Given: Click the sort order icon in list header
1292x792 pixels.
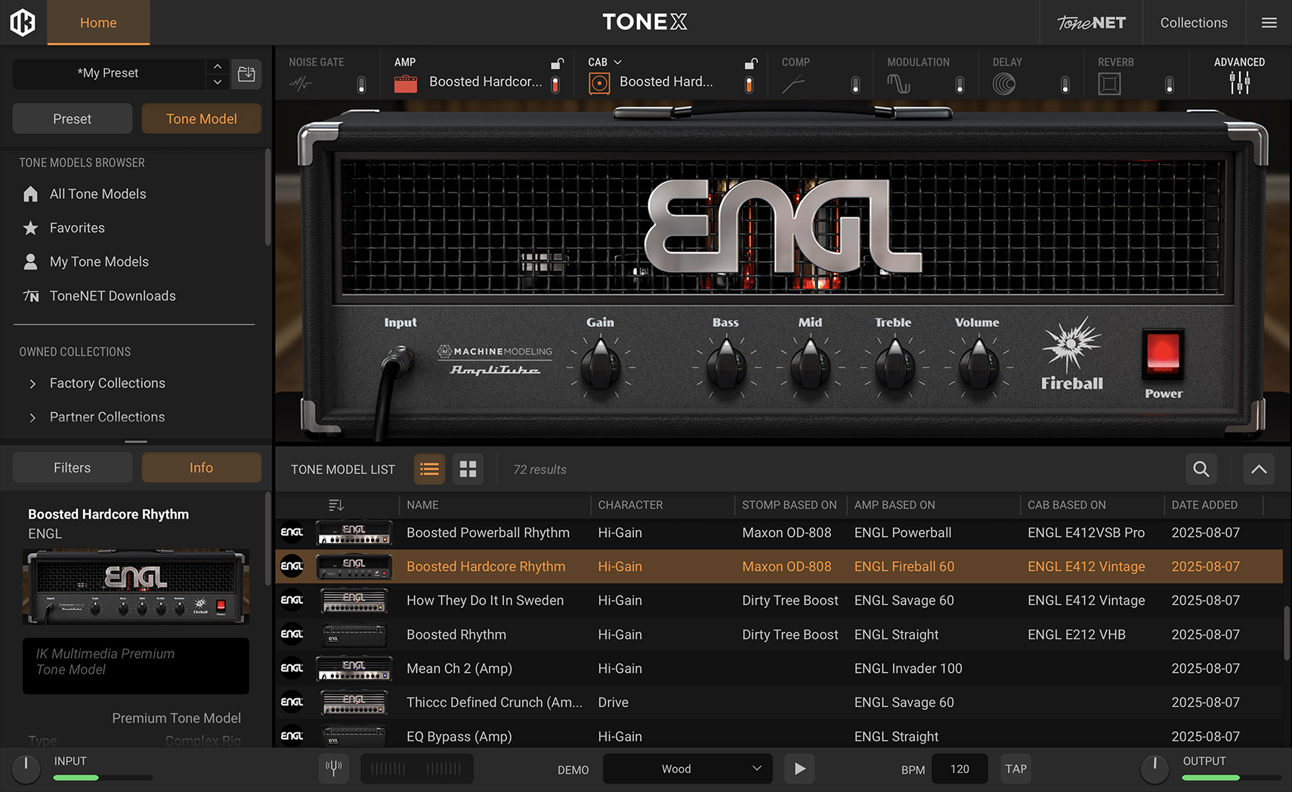Looking at the screenshot, I should pos(336,504).
